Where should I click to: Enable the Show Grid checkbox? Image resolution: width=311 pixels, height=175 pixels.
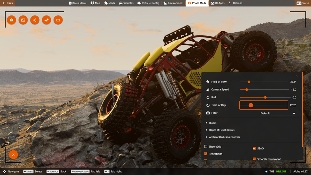206,146
